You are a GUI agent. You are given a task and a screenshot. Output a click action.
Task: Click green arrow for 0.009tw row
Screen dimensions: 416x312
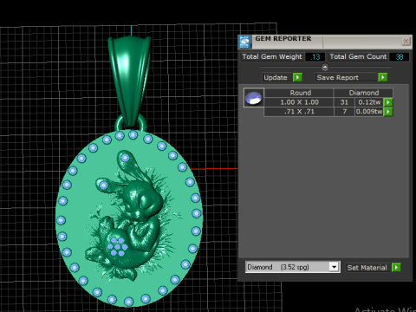pyautogui.click(x=388, y=112)
